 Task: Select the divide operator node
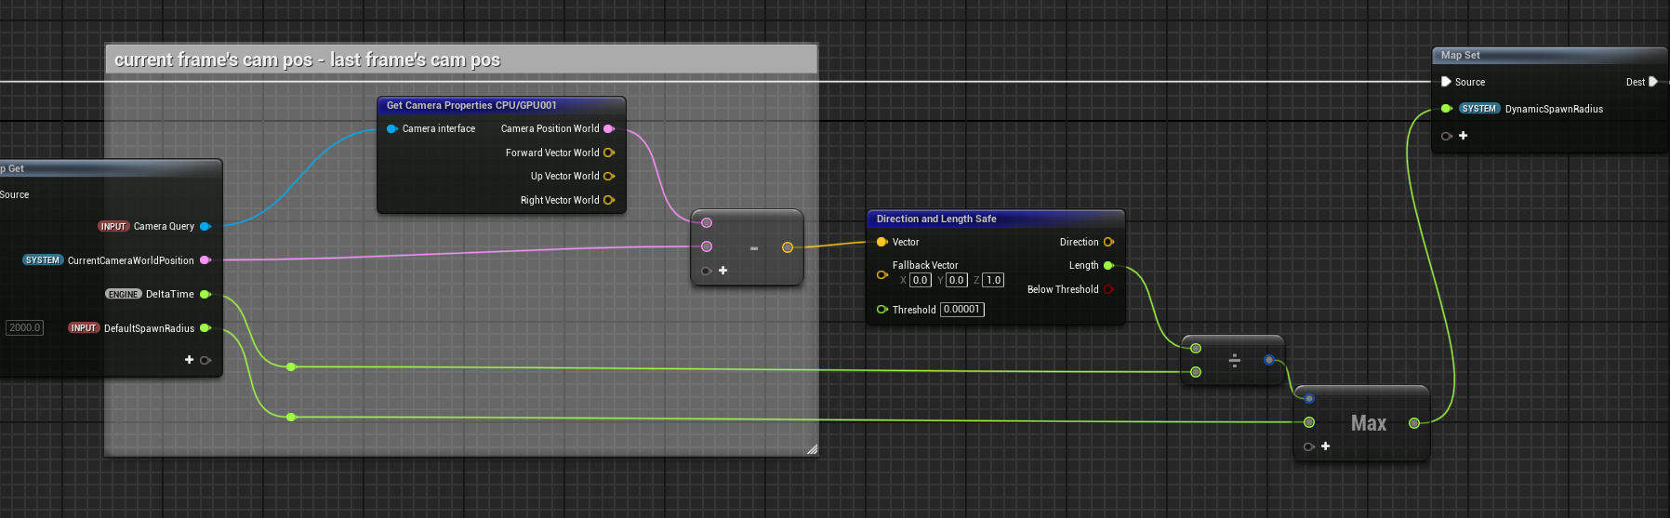pyautogui.click(x=1234, y=360)
